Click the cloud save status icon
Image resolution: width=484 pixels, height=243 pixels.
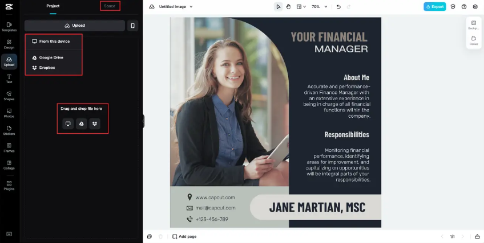(x=152, y=6)
